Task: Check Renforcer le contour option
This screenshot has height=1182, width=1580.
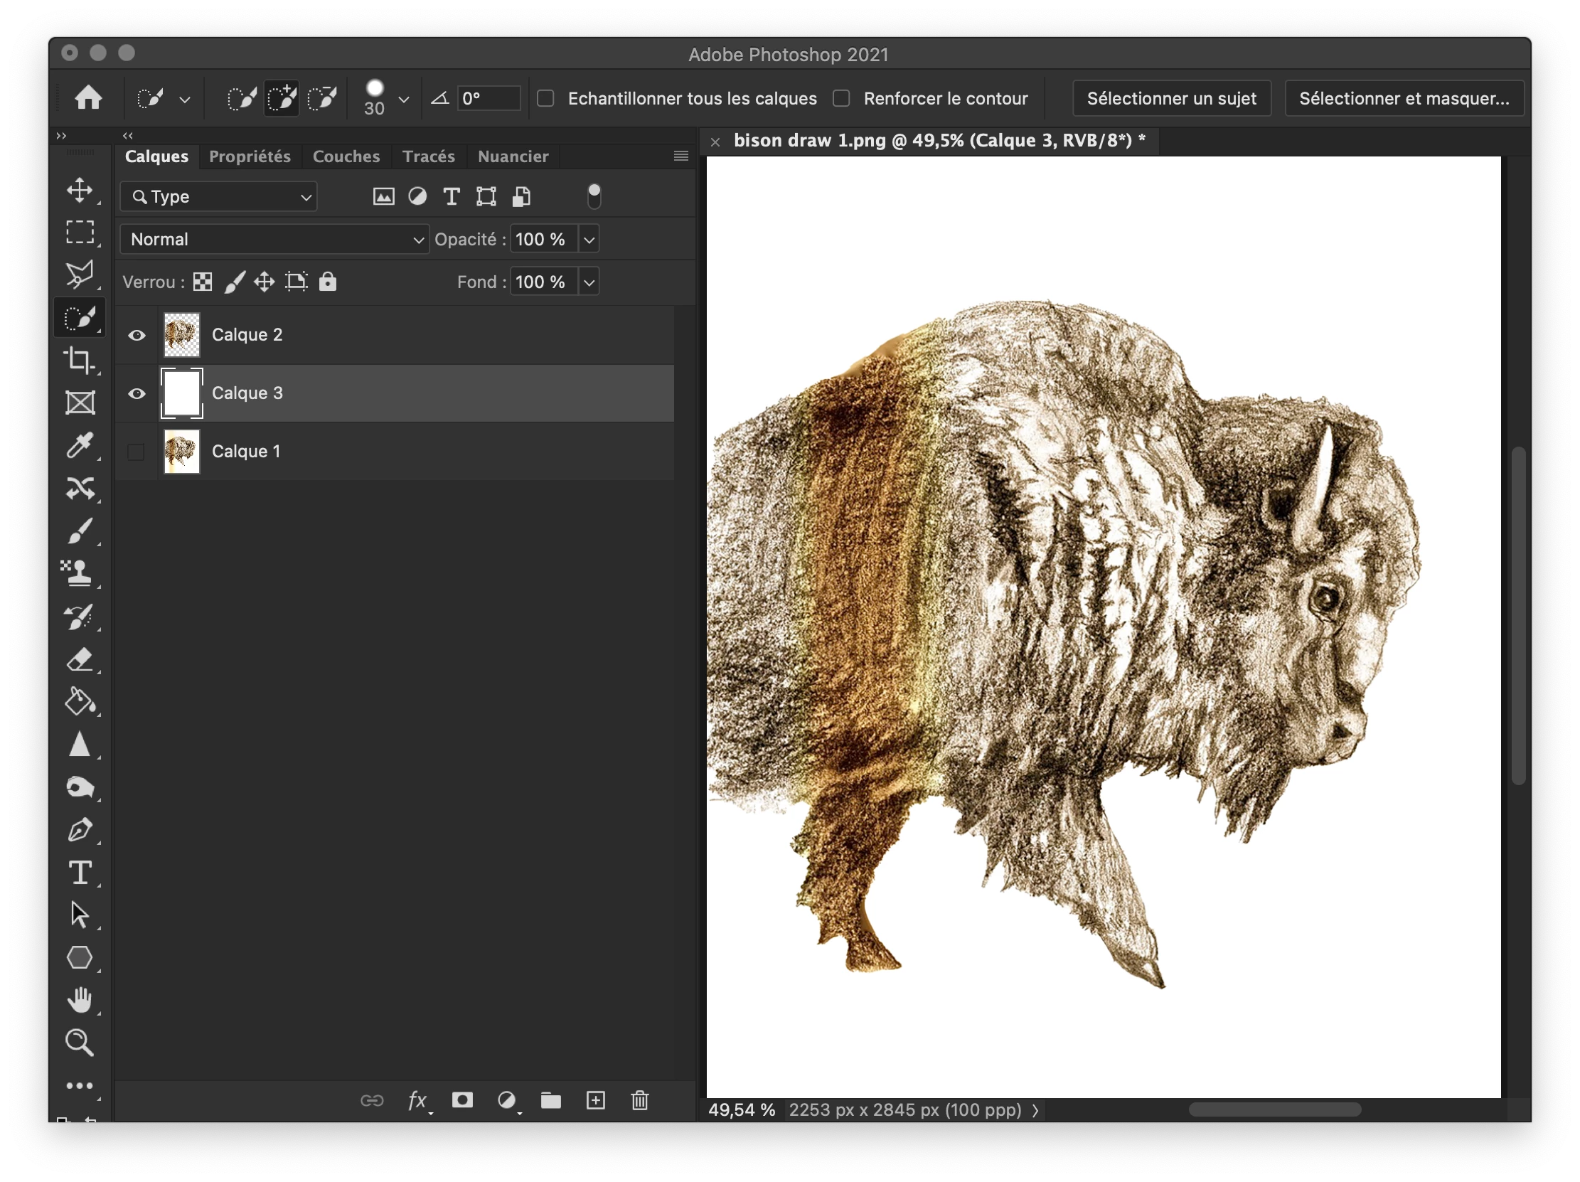Action: (x=841, y=99)
